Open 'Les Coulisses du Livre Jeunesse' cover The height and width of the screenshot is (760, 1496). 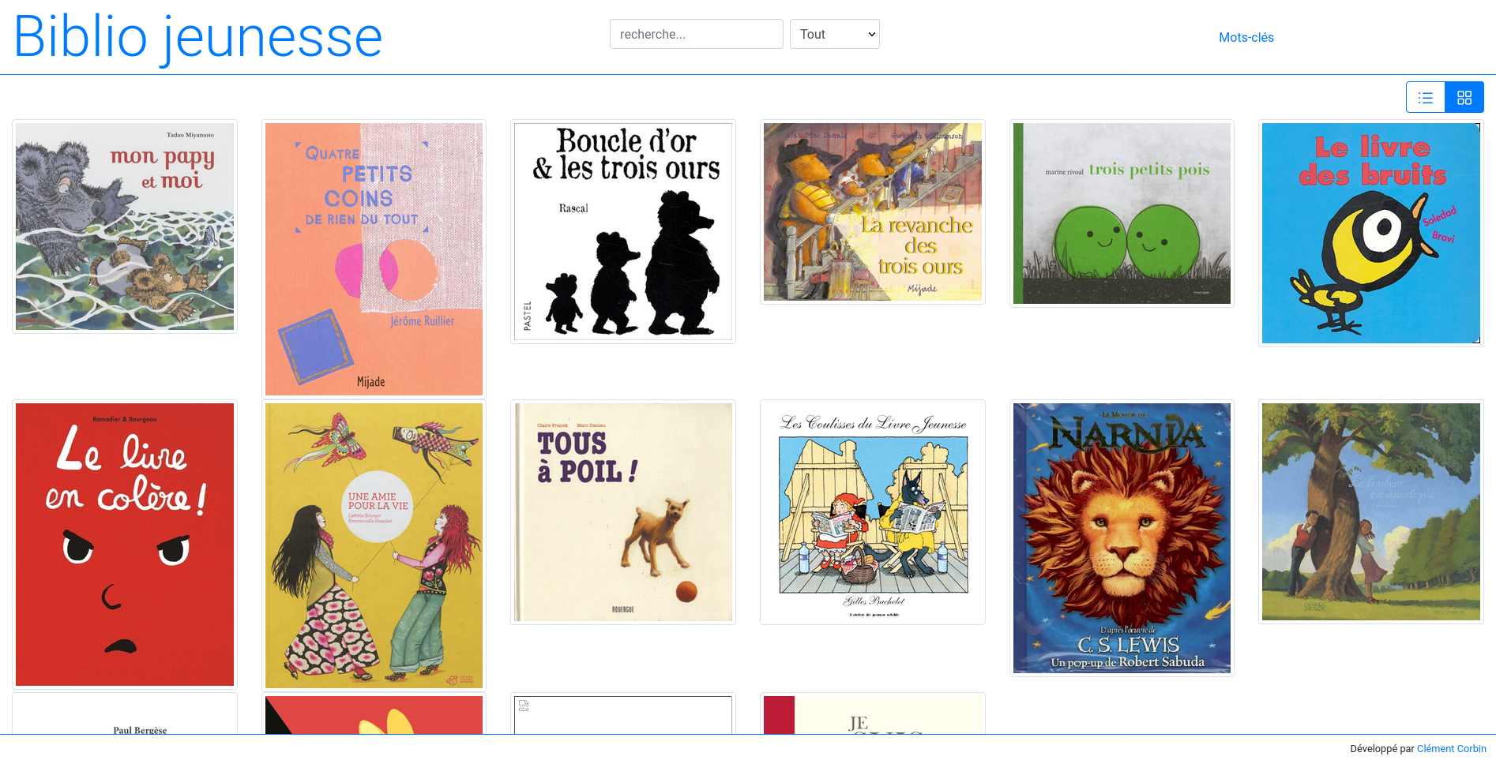873,512
